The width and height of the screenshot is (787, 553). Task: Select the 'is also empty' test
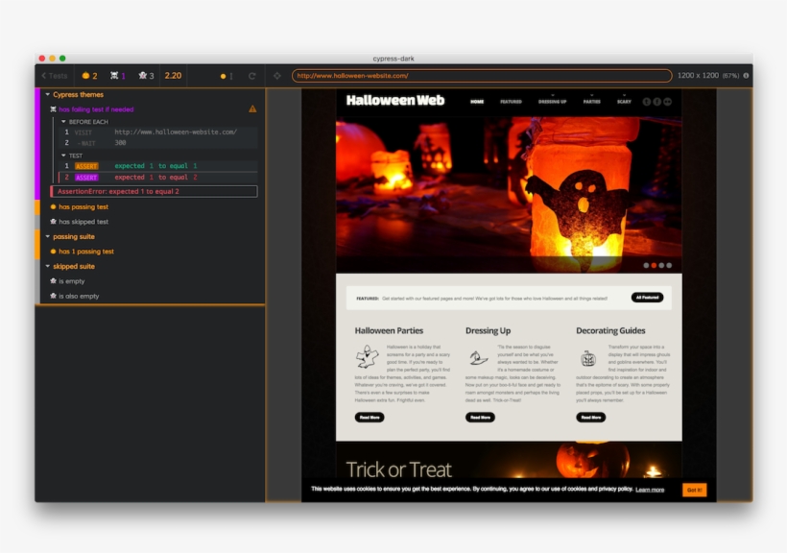click(x=79, y=297)
